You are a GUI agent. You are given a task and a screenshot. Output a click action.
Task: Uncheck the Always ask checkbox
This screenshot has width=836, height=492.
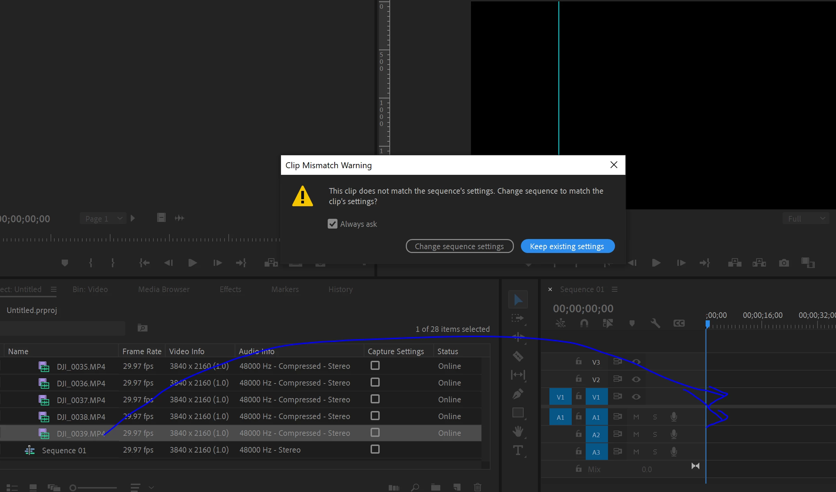pos(333,224)
